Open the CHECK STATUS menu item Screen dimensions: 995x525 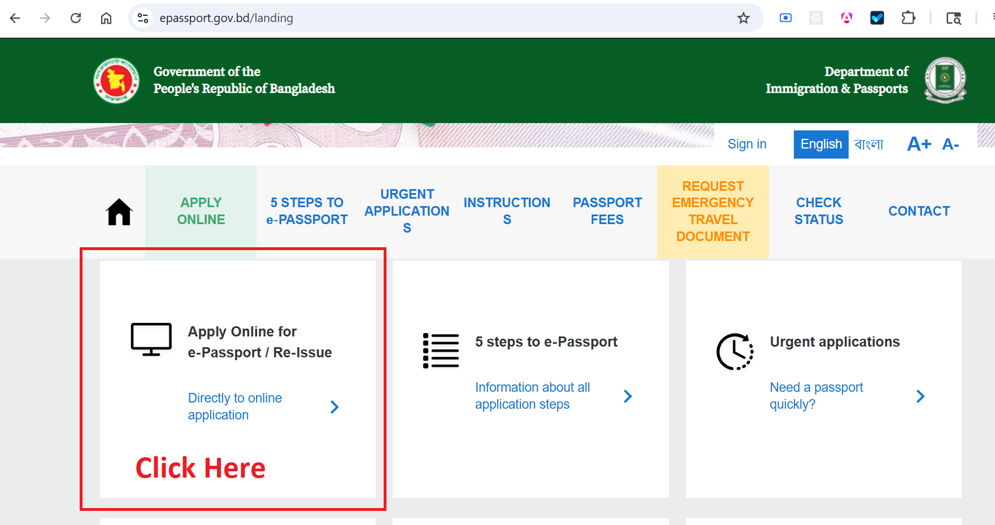[x=819, y=211]
